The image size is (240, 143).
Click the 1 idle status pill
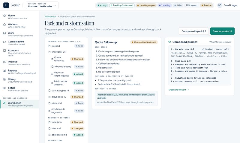click(x=178, y=5)
